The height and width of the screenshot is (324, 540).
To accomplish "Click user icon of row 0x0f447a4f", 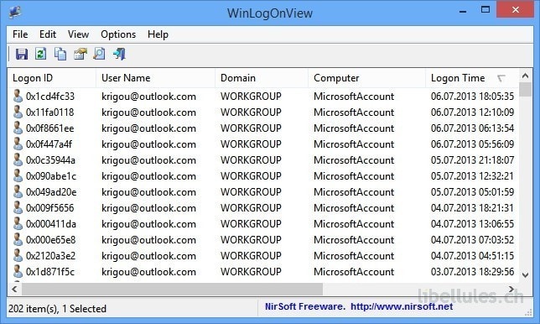I will (18, 144).
